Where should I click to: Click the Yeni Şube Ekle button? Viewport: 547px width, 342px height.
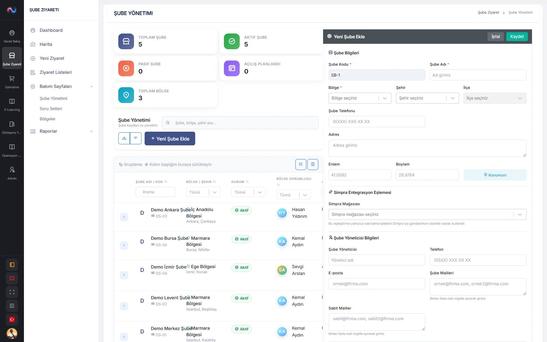click(170, 139)
